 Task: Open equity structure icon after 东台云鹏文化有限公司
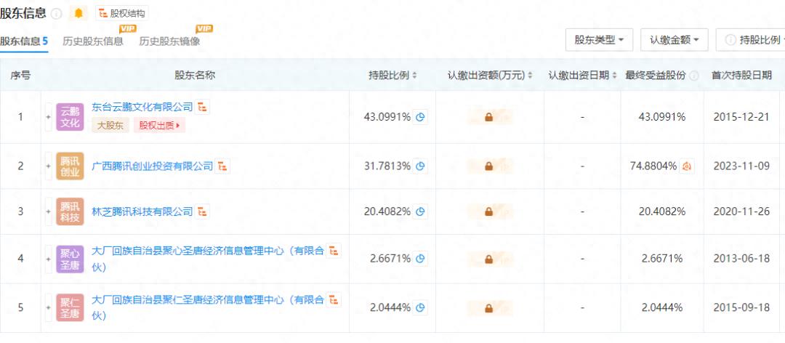click(x=203, y=107)
